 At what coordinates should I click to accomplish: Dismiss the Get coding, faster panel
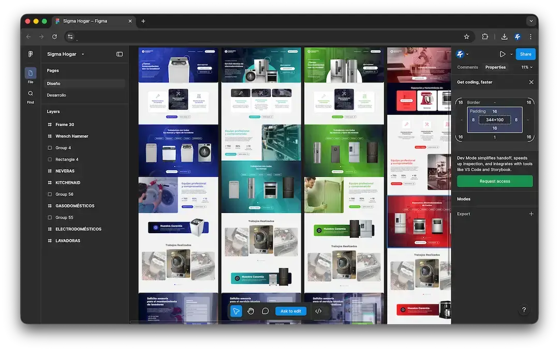(x=531, y=82)
